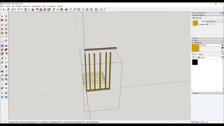Open Rectangle tool dropdown arrow
Image resolution: width=224 pixels, height=126 pixels.
pyautogui.click(x=29, y=9)
